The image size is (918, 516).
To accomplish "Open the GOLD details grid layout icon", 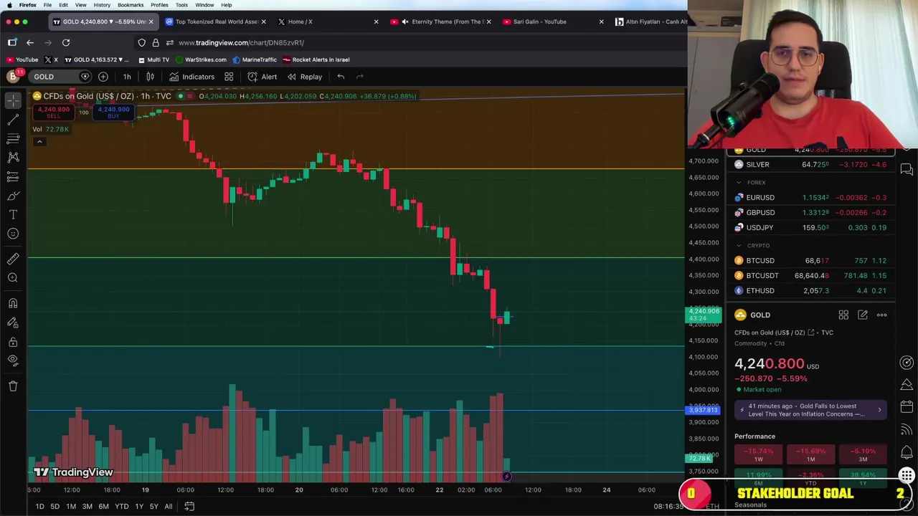I will pyautogui.click(x=843, y=315).
